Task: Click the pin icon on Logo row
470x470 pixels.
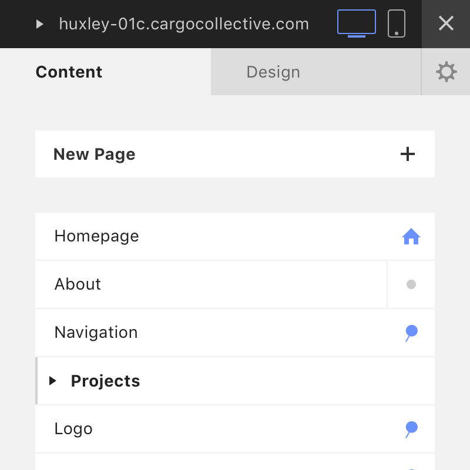Action: (x=411, y=429)
